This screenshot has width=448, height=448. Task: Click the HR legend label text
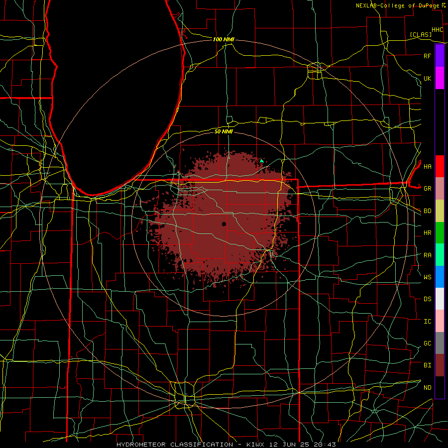coord(428,233)
